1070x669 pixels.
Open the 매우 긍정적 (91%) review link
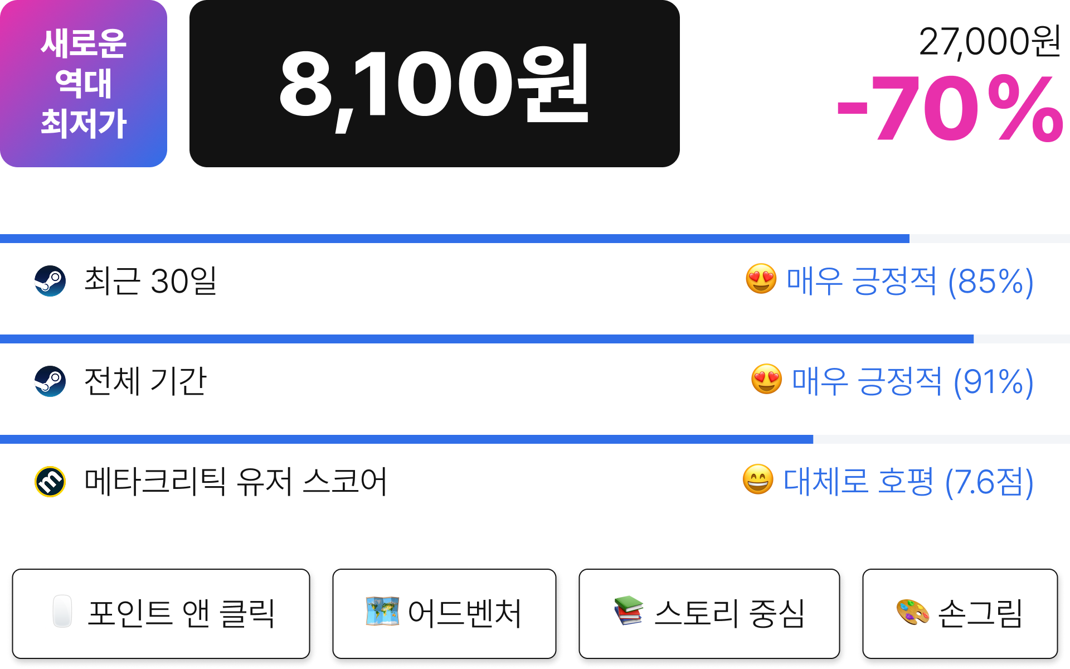[x=913, y=381]
